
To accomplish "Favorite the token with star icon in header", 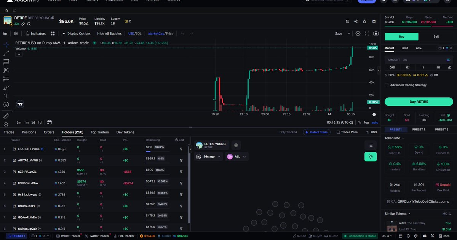I will point(364,21).
